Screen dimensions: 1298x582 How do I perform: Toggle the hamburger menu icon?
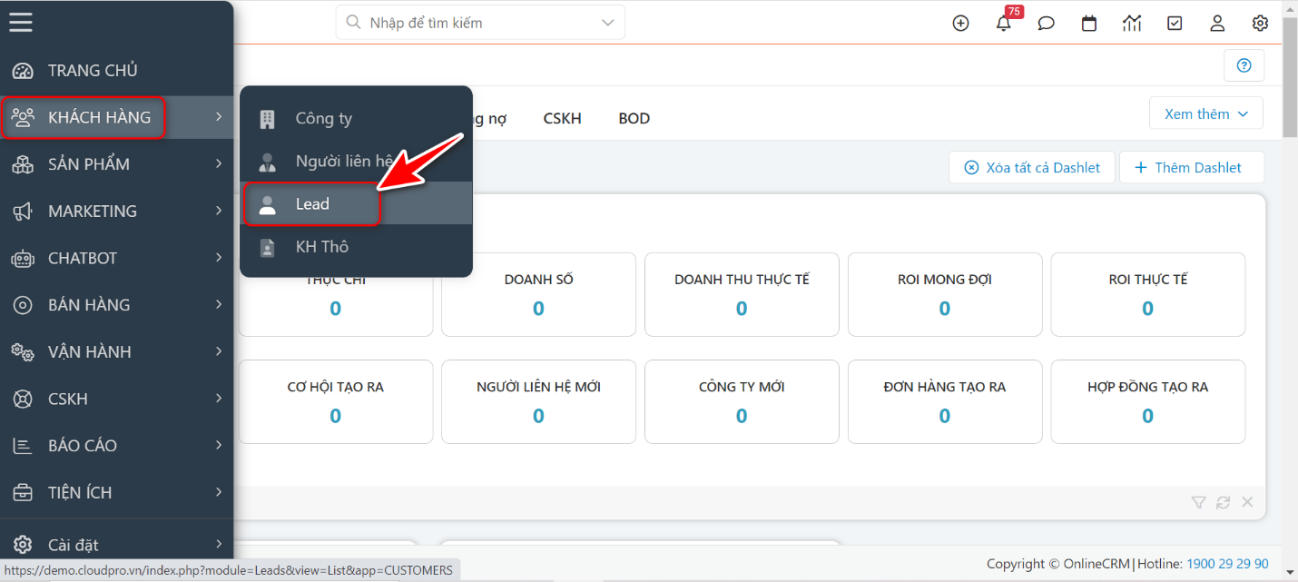click(20, 22)
